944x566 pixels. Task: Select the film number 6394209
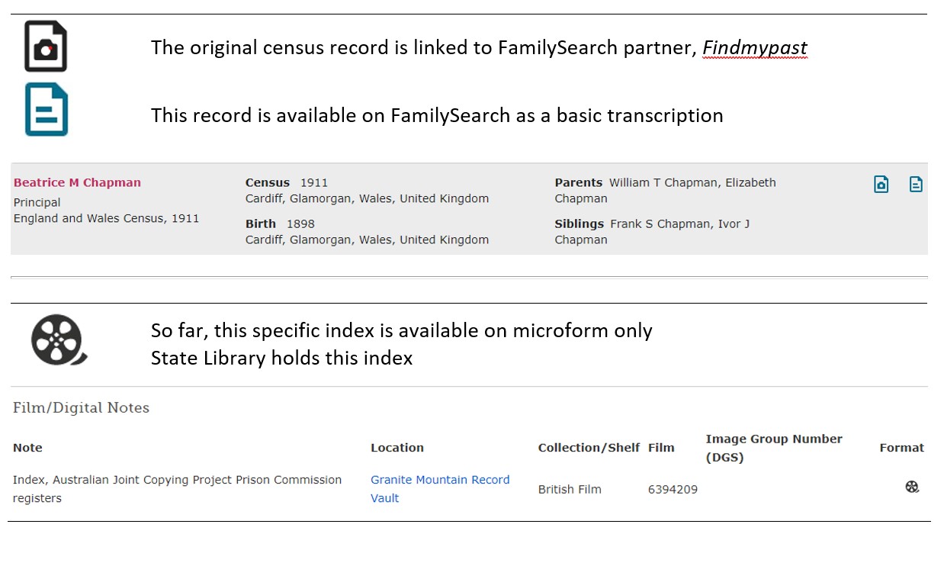[x=673, y=489]
